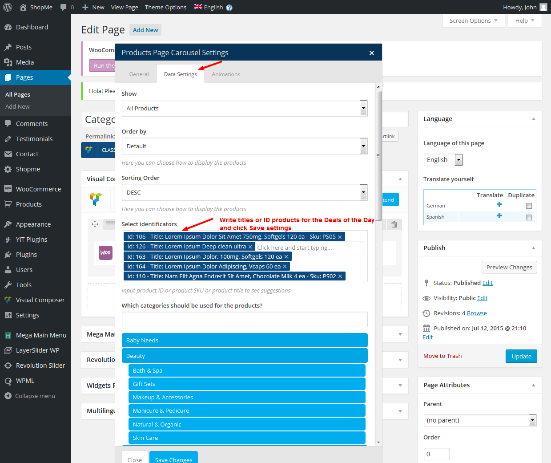Remove product Id 106 from identificators
This screenshot has height=463, width=551.
[340, 237]
